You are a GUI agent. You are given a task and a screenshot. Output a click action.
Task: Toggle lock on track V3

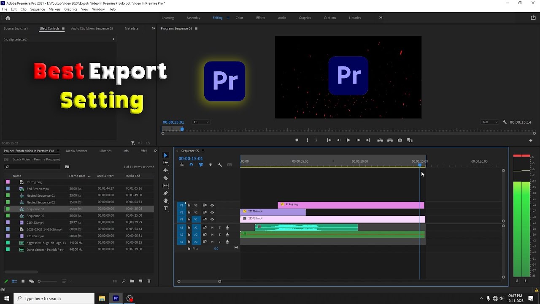tap(189, 205)
